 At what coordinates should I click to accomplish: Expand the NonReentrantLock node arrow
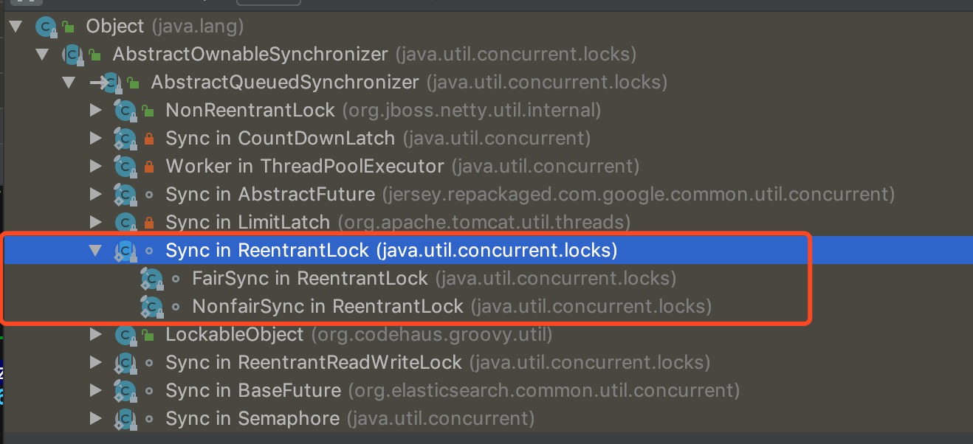pyautogui.click(x=95, y=111)
